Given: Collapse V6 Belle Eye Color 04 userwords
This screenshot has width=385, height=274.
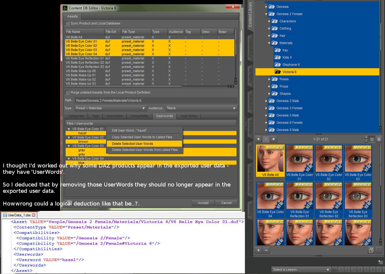Looking at the screenshot, I should point(69,158).
